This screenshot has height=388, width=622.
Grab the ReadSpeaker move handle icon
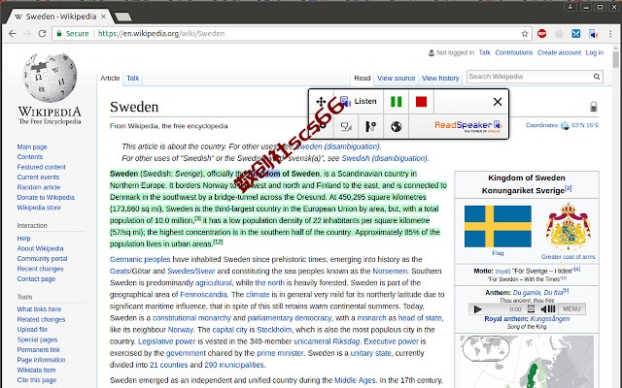coord(321,102)
